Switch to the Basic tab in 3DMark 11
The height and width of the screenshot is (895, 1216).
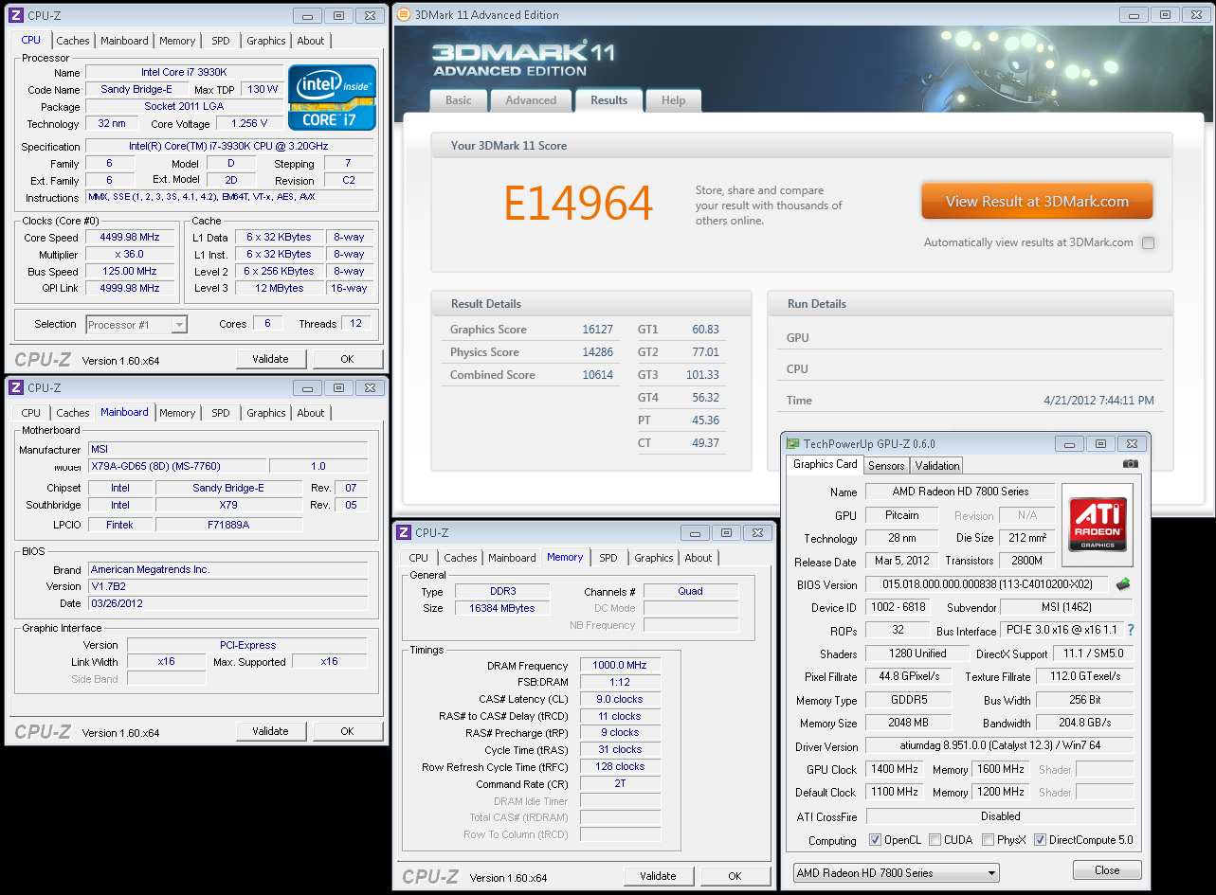(x=459, y=100)
